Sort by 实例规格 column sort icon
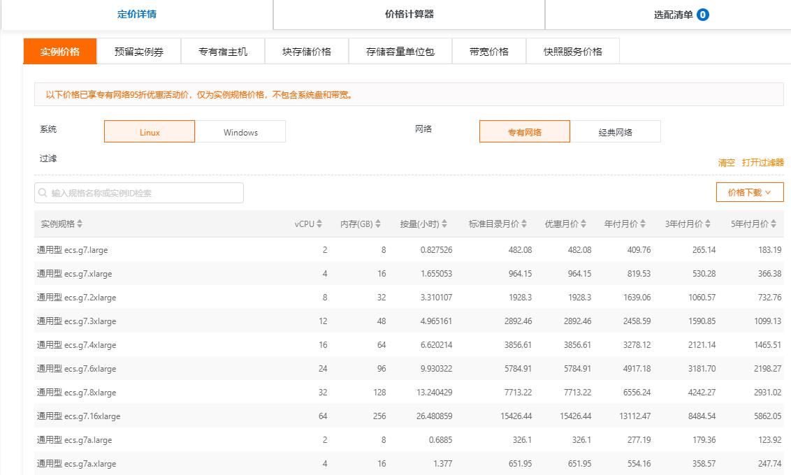 coord(80,224)
